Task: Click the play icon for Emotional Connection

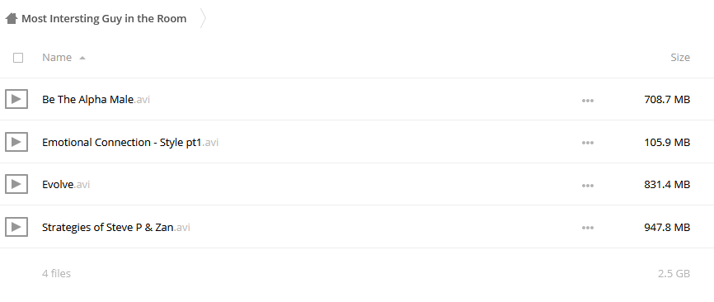Action: point(16,142)
